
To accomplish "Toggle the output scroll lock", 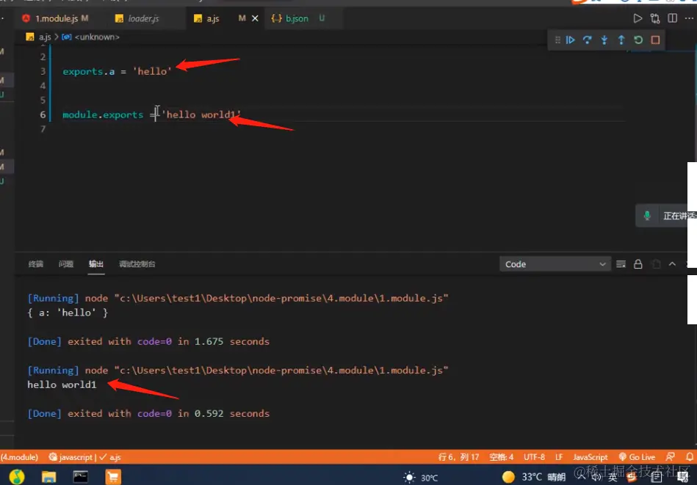I will (638, 264).
